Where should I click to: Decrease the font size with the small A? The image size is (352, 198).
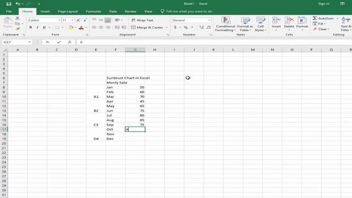click(x=85, y=20)
